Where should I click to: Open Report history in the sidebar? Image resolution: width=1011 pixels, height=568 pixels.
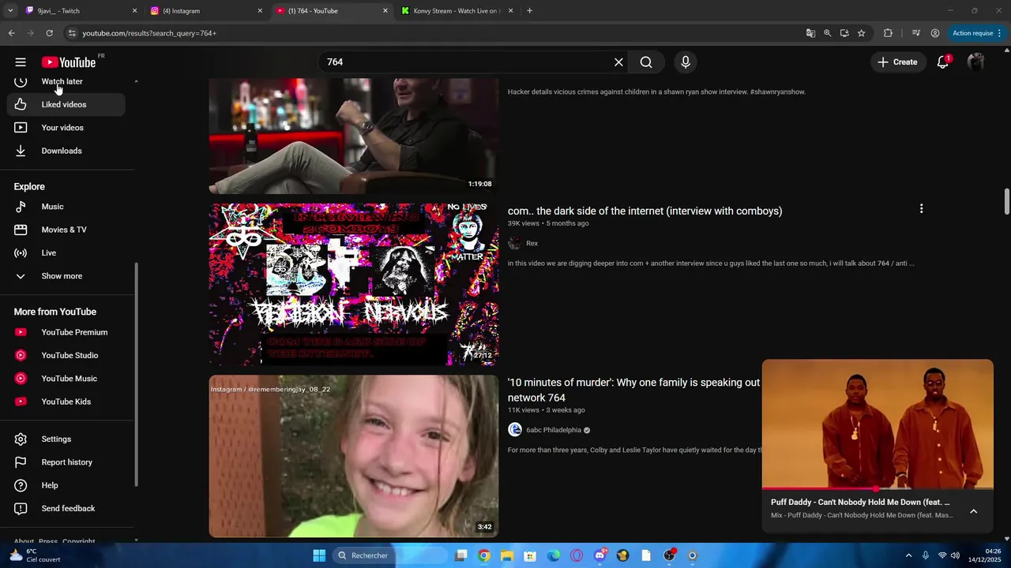coord(66,462)
